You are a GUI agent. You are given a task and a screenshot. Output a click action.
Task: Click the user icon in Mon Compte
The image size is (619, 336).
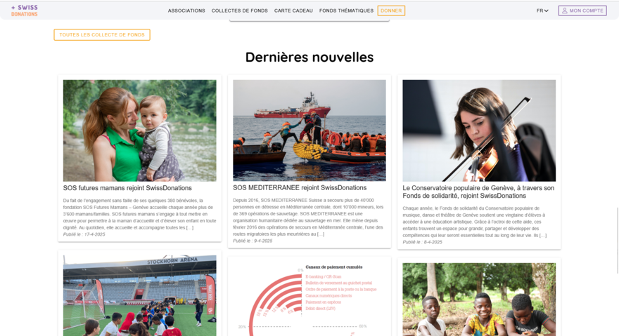click(565, 11)
